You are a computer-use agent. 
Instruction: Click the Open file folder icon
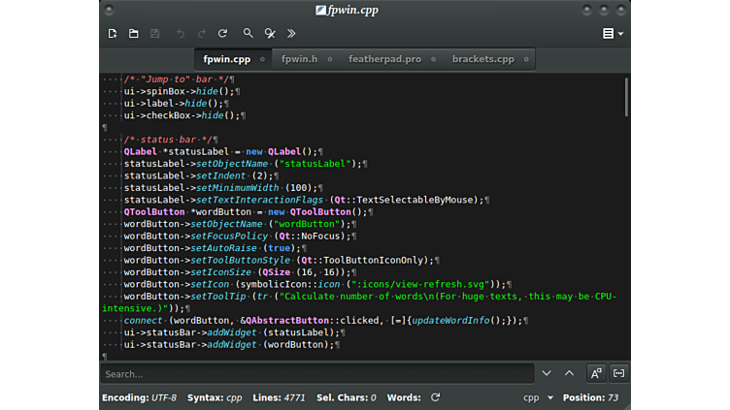(134, 33)
